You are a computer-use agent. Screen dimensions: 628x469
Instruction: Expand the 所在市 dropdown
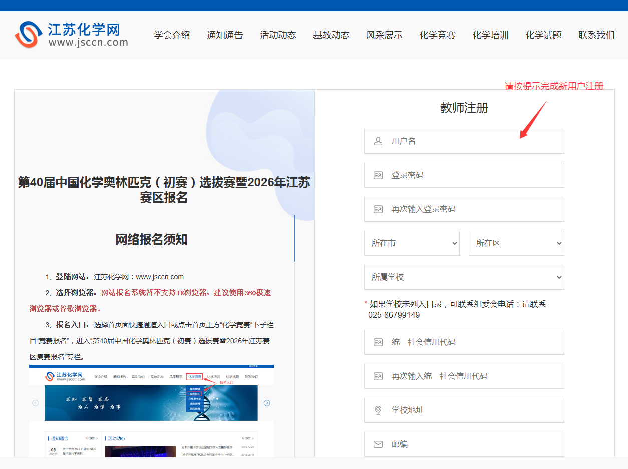[x=412, y=243]
